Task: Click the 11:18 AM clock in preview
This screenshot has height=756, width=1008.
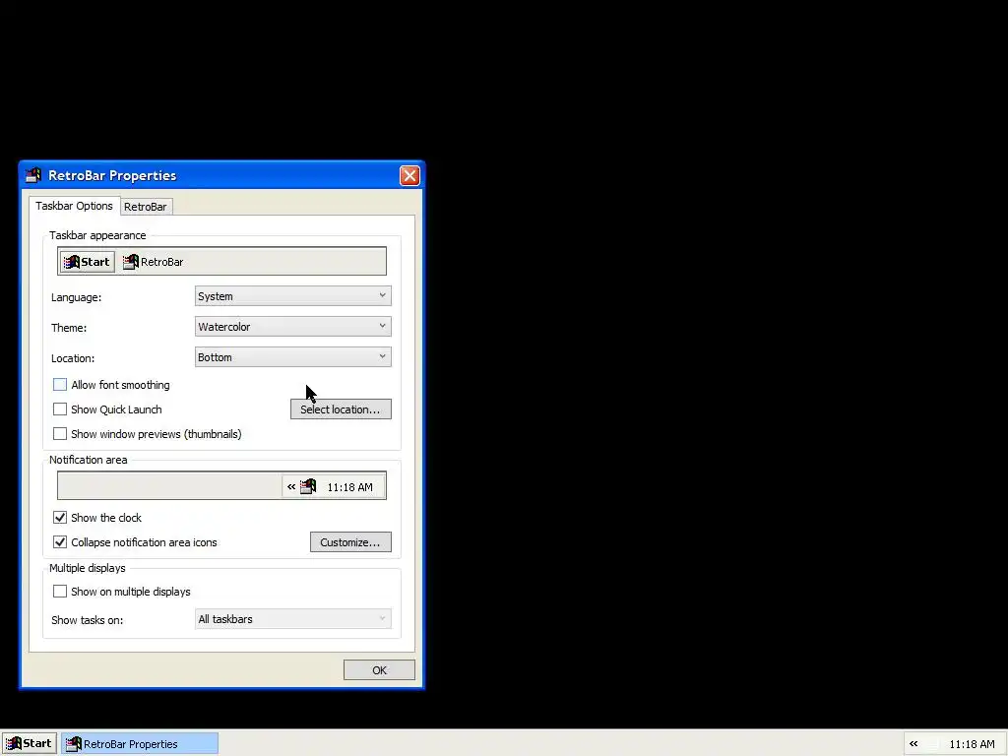Action: click(349, 487)
